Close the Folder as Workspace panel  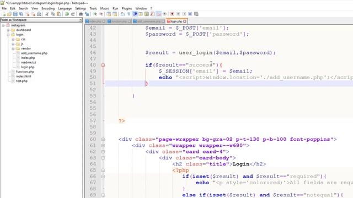tap(81, 20)
